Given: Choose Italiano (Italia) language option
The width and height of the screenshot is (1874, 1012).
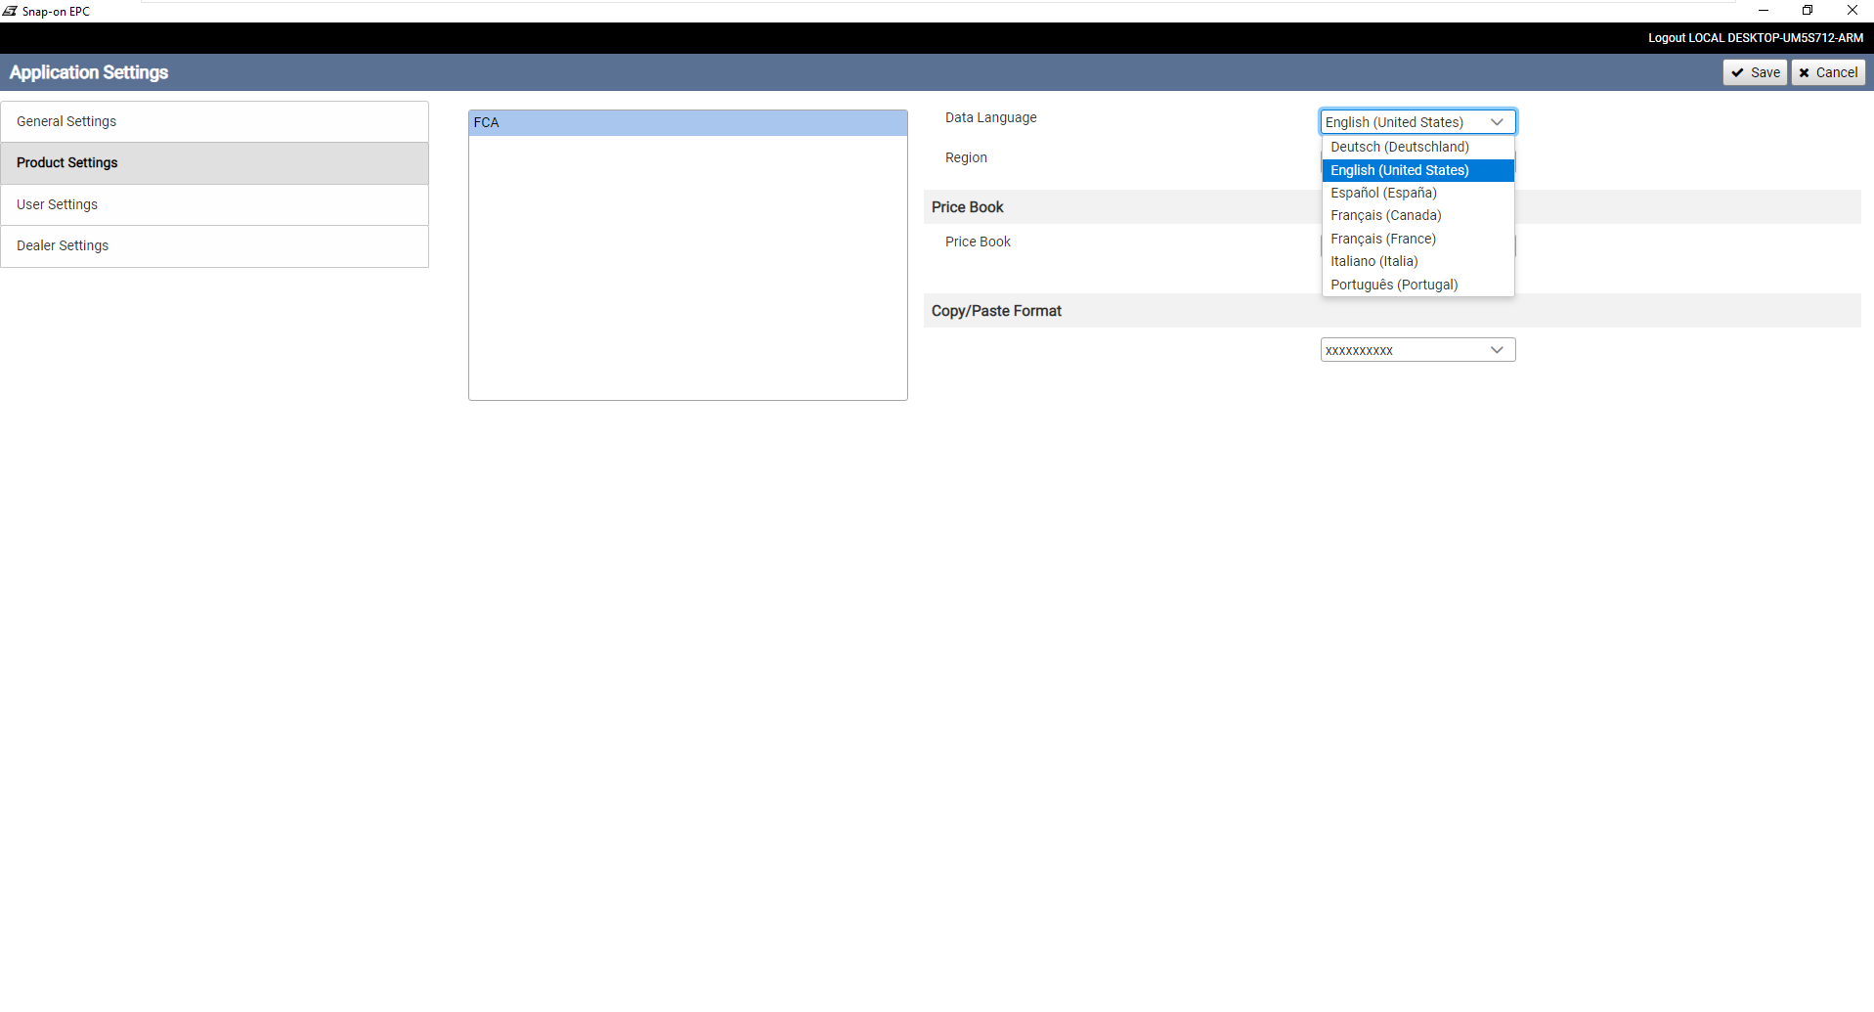Looking at the screenshot, I should (x=1417, y=261).
